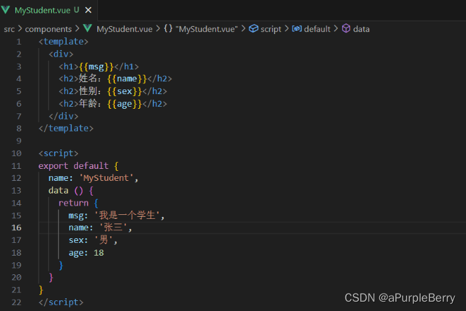This screenshot has width=466, height=311.
Task: Click the Vue logo icon in the tab
Action: 5,10
